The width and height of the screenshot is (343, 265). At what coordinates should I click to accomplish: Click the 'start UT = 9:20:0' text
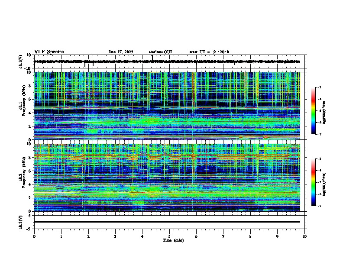[209, 52]
